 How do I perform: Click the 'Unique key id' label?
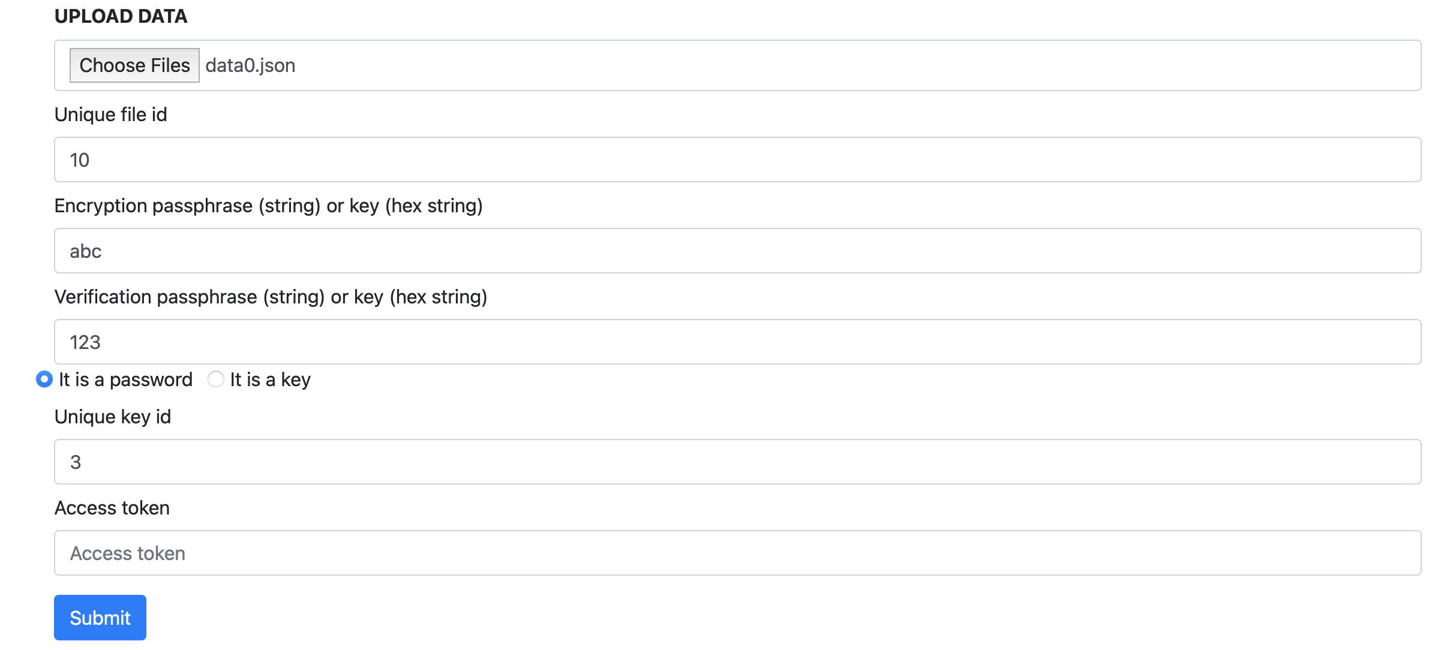point(113,417)
